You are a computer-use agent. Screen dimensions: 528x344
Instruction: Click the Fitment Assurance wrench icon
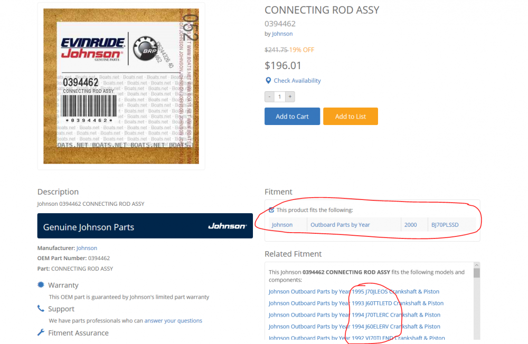tap(41, 332)
